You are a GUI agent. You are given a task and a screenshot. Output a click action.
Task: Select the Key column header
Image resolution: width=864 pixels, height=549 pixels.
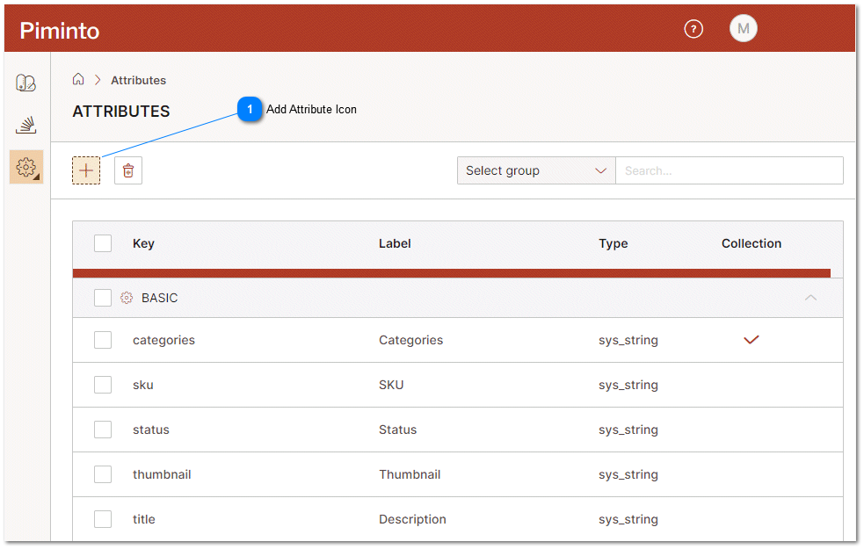coord(143,243)
